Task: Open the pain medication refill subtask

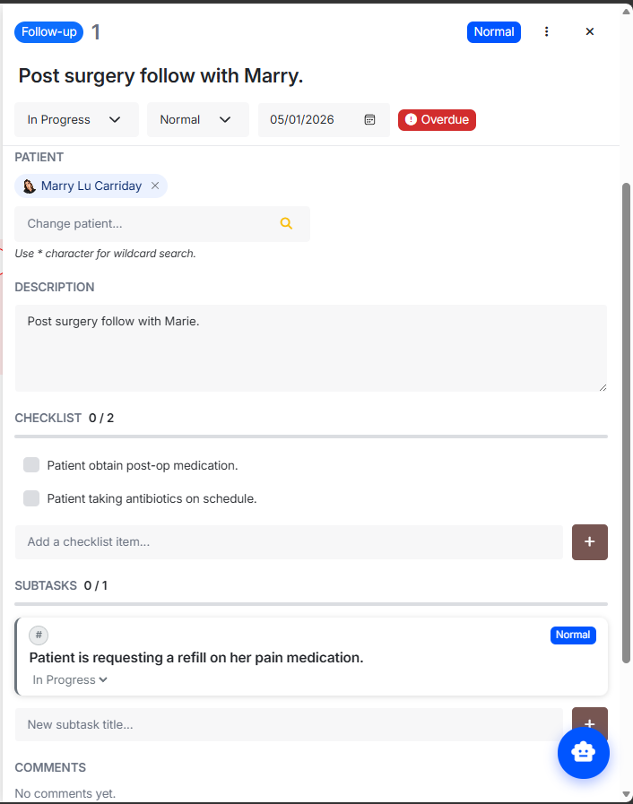Action: pos(196,658)
